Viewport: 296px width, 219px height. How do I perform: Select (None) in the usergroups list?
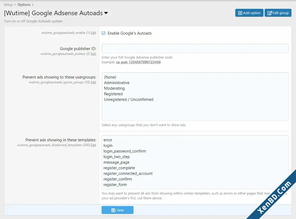(x=110, y=77)
